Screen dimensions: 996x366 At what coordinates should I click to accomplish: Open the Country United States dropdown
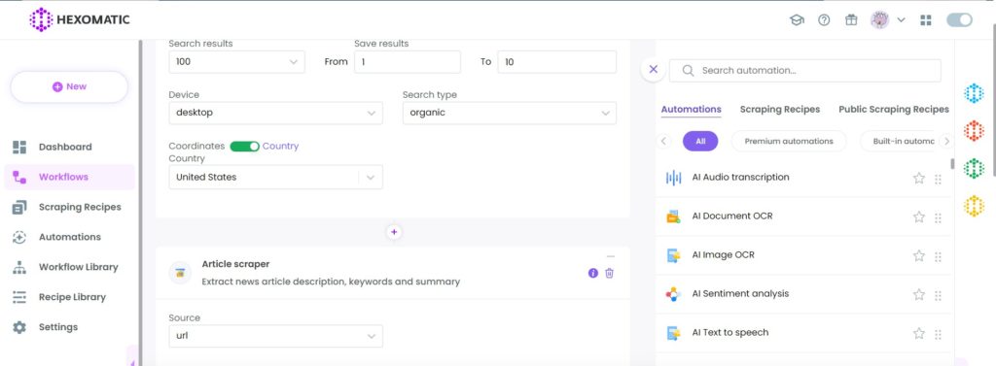[x=275, y=177]
